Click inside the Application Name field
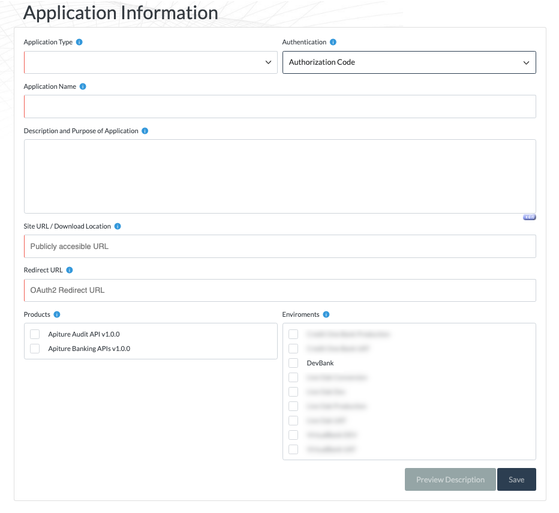Viewport: 559px width, 513px height. click(279, 106)
